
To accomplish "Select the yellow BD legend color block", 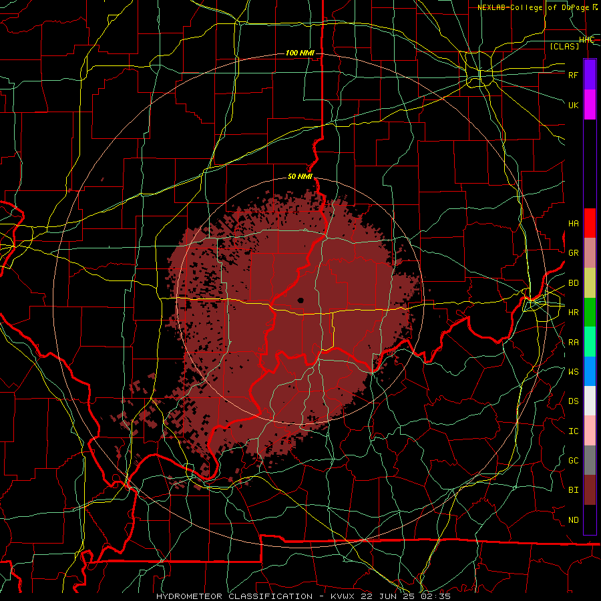I will (590, 283).
